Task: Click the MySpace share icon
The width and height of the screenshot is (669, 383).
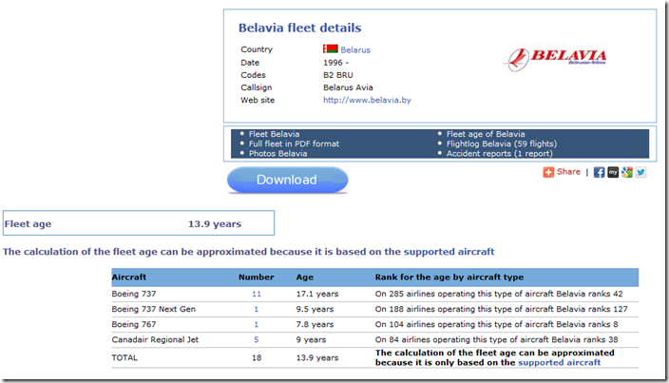Action: coord(613,172)
